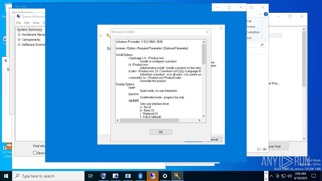The image size is (322, 181).
Task: Click the vertical scrollbar thumb of the rightmost window
Action: pos(304,59)
